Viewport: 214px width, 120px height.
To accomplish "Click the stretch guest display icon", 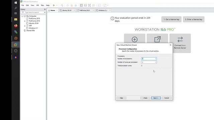I will (x=105, y=5).
